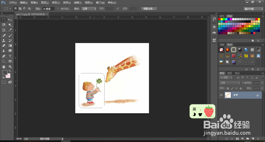Open the layer blend mode dropdown
265x142 pixels.
click(229, 83)
